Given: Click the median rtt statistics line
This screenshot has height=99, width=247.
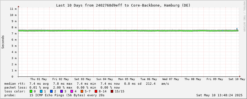Looking at the screenshot, I should [86, 84].
